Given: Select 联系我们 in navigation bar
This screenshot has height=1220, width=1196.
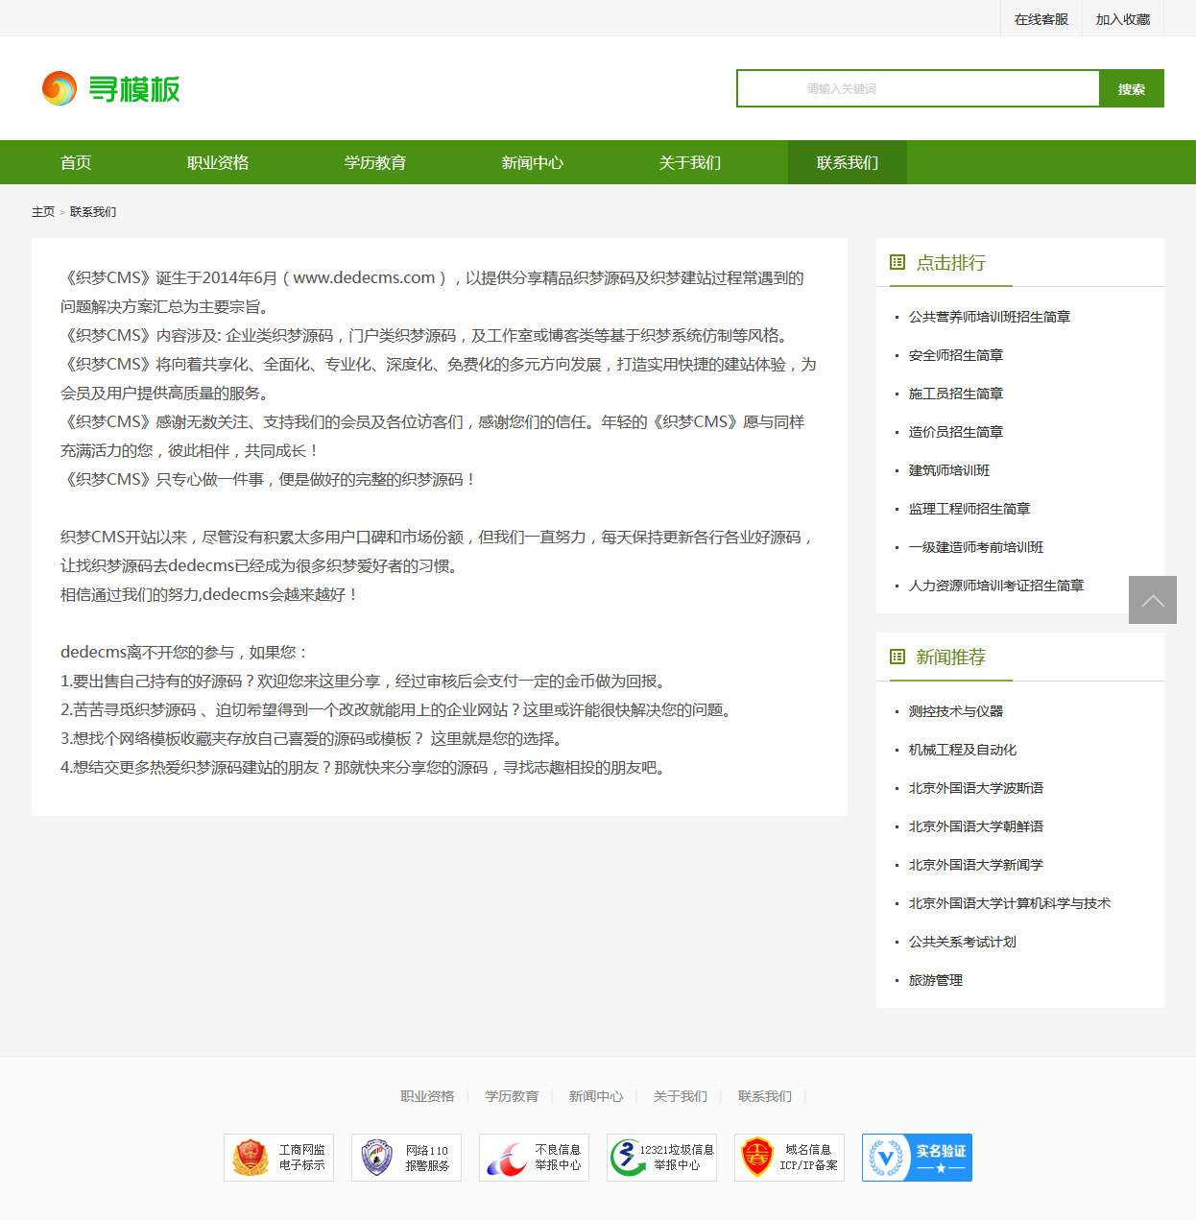Looking at the screenshot, I should click(848, 162).
